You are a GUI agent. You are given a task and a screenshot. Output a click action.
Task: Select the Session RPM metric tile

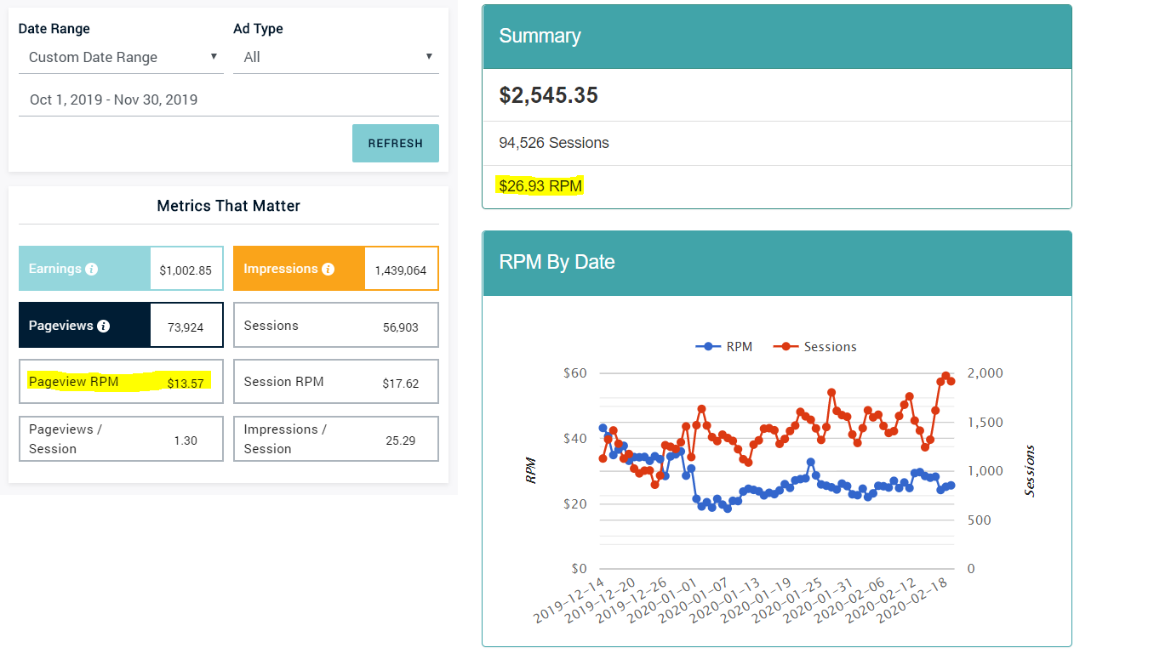(x=336, y=381)
